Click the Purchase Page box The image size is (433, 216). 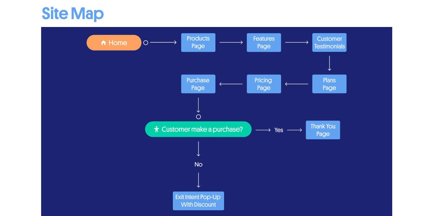tap(198, 84)
